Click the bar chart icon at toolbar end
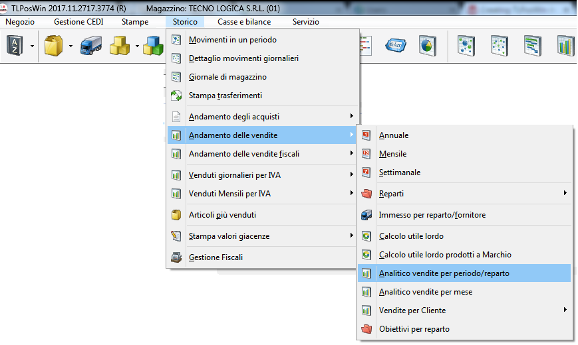The image size is (578, 345). [565, 46]
